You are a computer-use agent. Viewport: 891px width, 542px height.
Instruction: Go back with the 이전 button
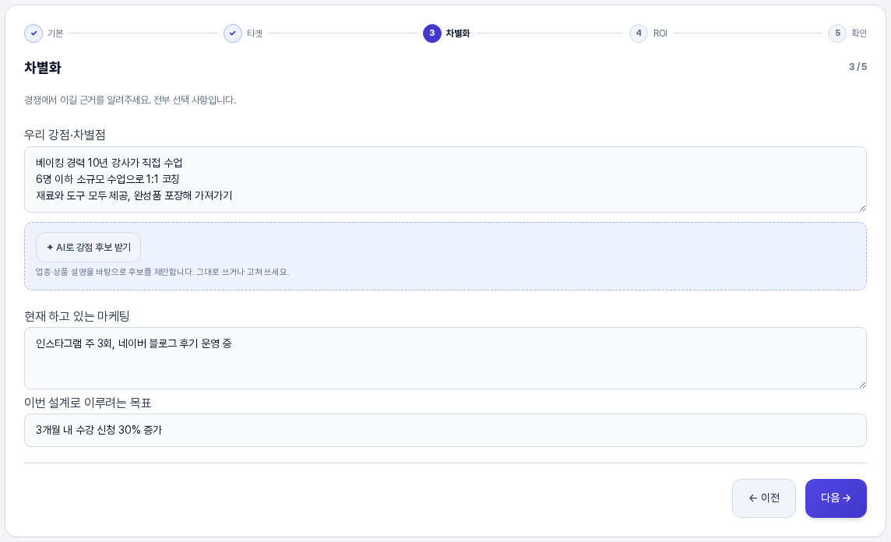pyautogui.click(x=764, y=498)
